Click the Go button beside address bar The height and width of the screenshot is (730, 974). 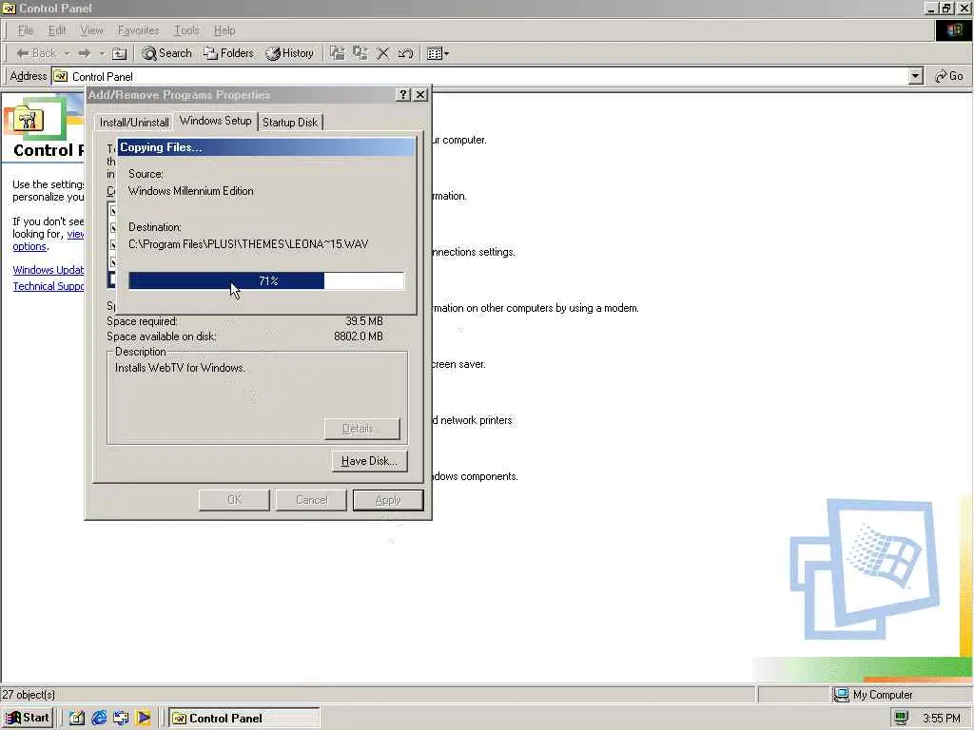[948, 76]
